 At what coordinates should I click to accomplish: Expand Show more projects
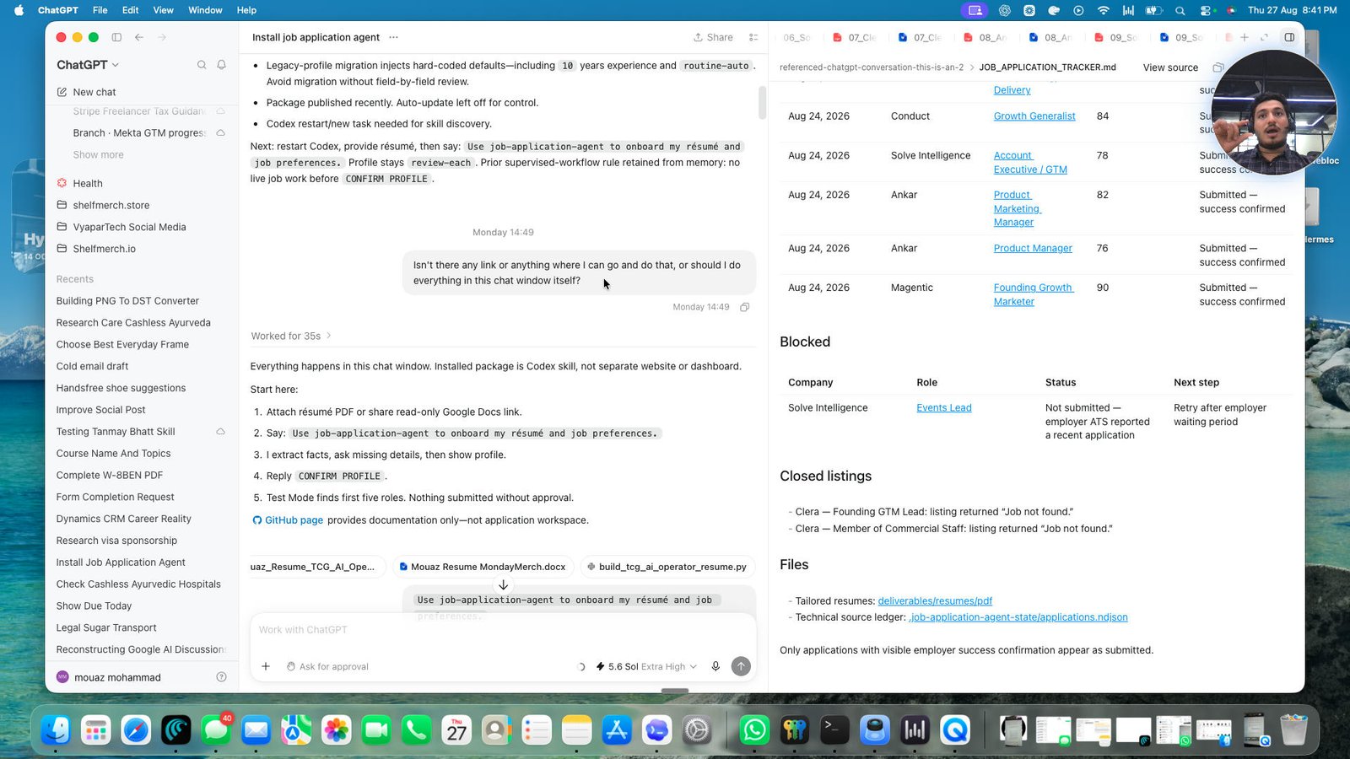(x=98, y=154)
